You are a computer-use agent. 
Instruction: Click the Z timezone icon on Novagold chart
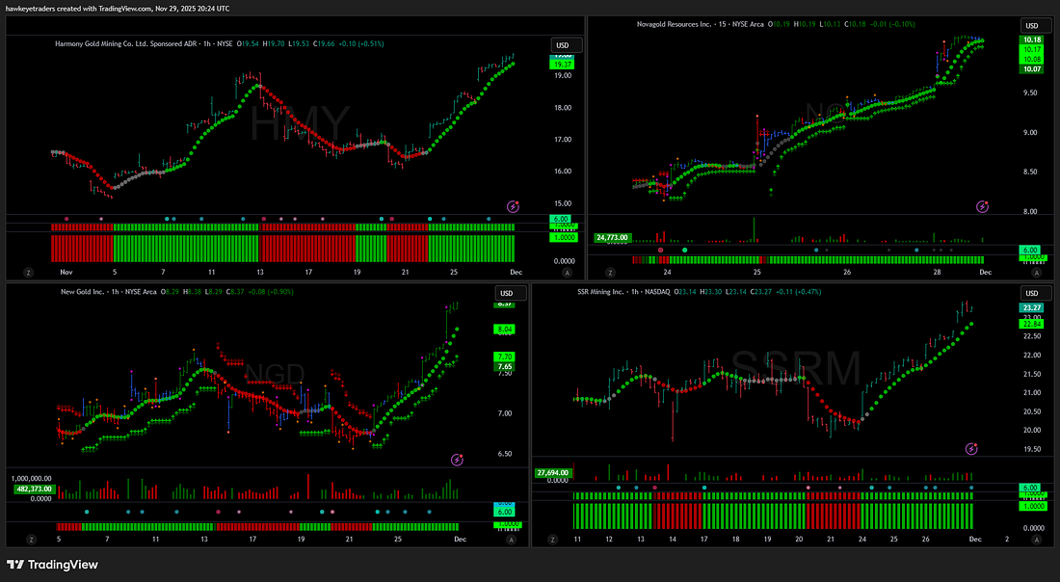pos(610,273)
